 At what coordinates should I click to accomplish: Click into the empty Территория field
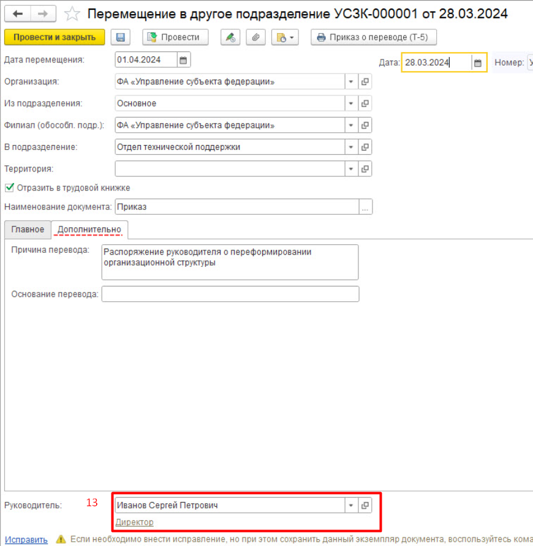230,169
